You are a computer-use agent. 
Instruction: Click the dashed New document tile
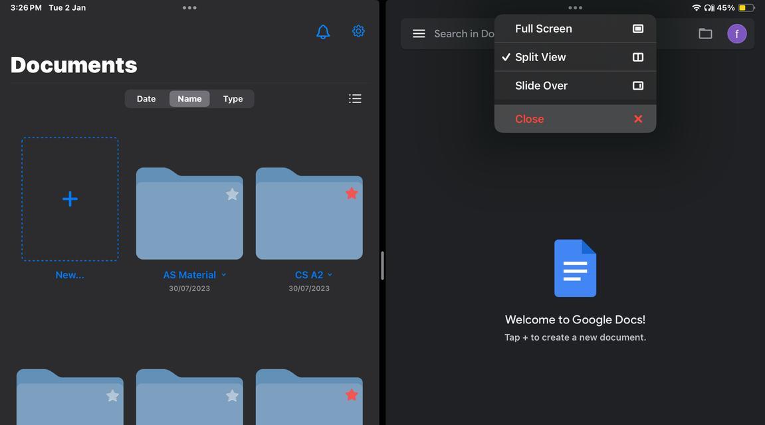click(x=70, y=199)
